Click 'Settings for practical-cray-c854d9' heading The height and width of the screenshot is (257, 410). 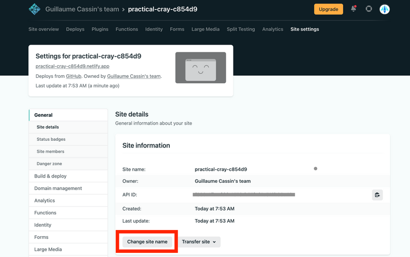[88, 56]
